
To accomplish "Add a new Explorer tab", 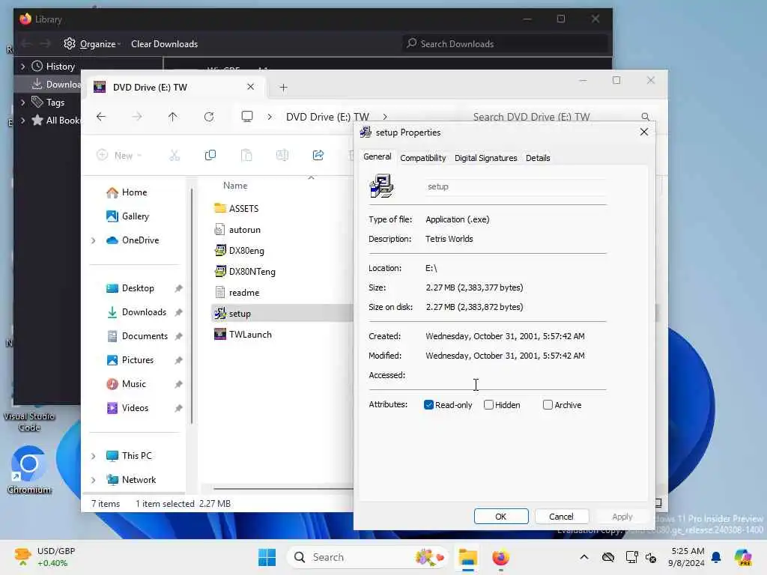I will [x=283, y=88].
